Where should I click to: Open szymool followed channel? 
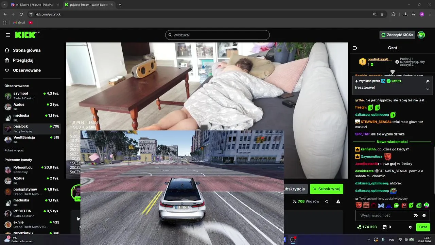pyautogui.click(x=32, y=96)
